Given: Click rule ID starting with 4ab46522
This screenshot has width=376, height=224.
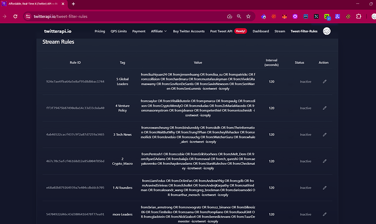Looking at the screenshot, I should (75, 135).
